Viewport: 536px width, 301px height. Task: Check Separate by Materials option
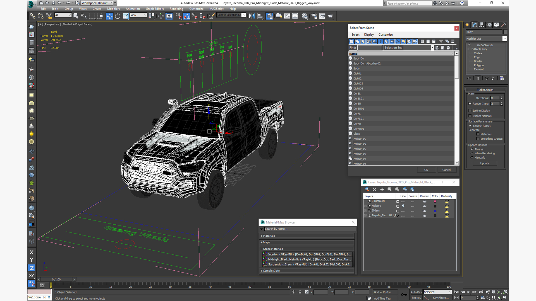(x=478, y=134)
